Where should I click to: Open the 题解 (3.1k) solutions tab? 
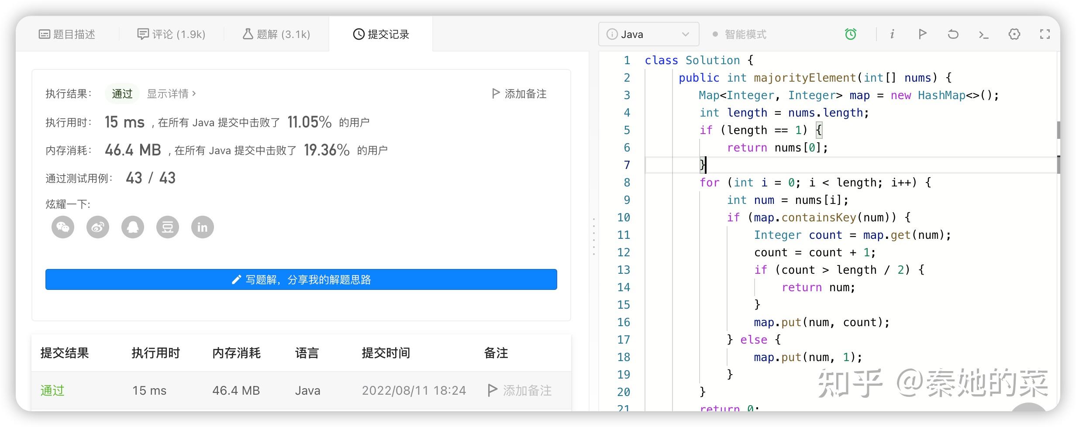(276, 34)
